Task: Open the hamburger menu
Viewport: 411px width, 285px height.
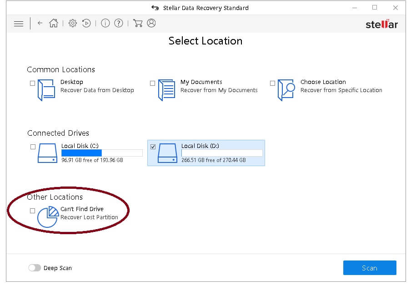Action: tap(19, 24)
